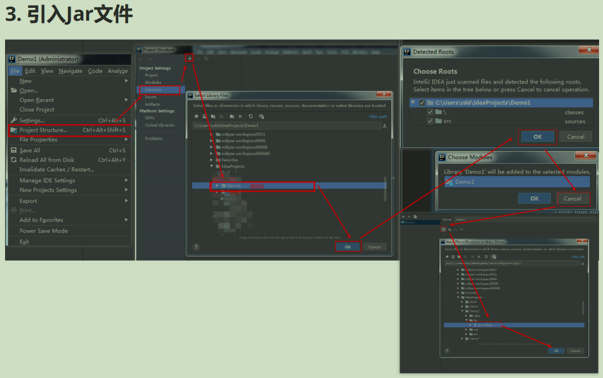Toggle the backslash classes root checkbox

coord(430,112)
